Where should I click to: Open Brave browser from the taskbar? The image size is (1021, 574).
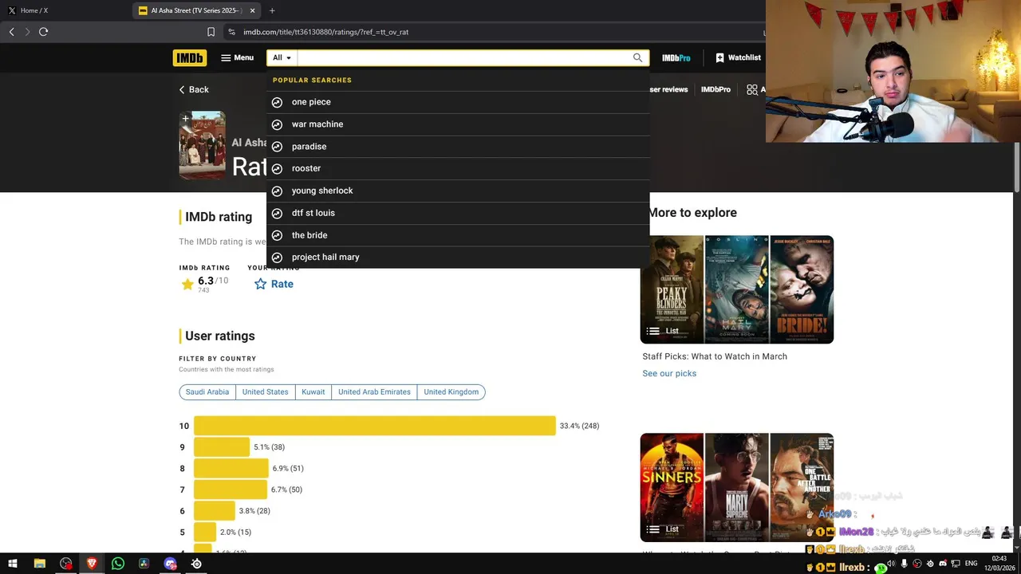pos(92,564)
